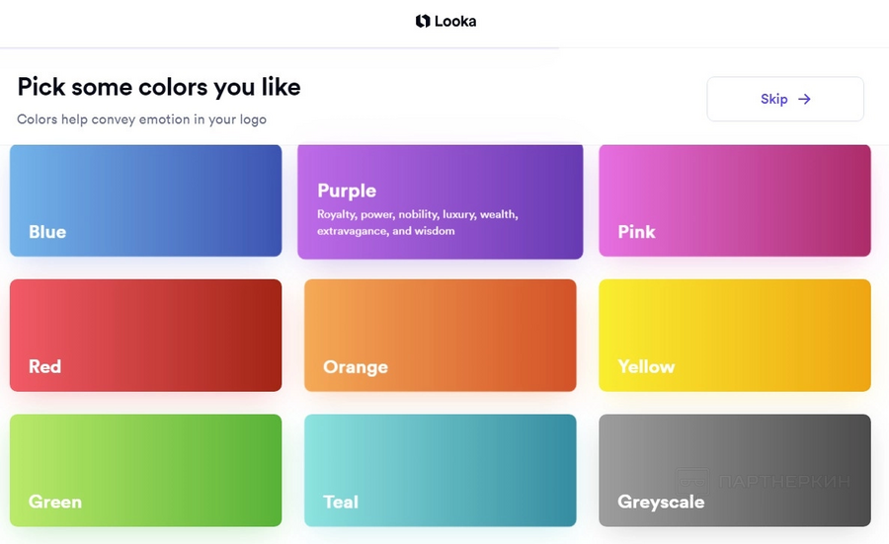Select the Green color card

pos(146,470)
